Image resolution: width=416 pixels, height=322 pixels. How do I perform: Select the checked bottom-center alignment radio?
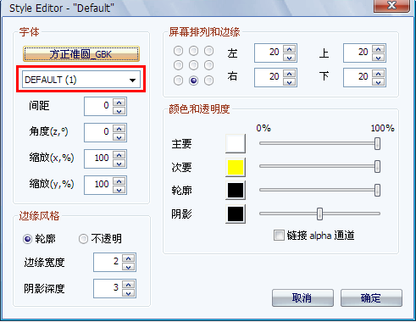193,80
